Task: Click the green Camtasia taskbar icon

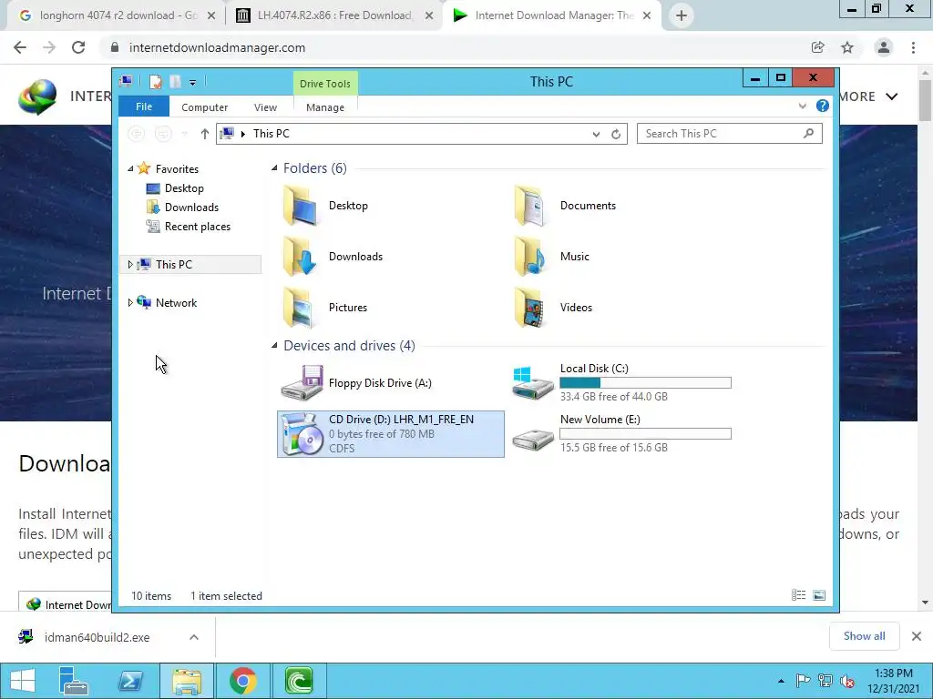Action: pyautogui.click(x=299, y=681)
